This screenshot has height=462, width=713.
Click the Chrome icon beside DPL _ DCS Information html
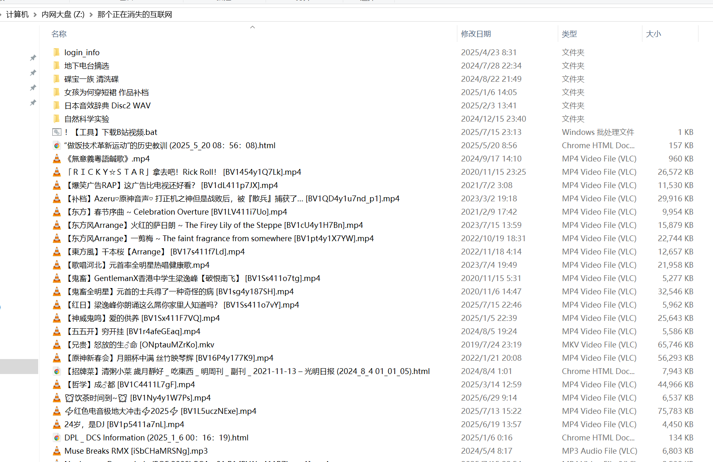(57, 438)
